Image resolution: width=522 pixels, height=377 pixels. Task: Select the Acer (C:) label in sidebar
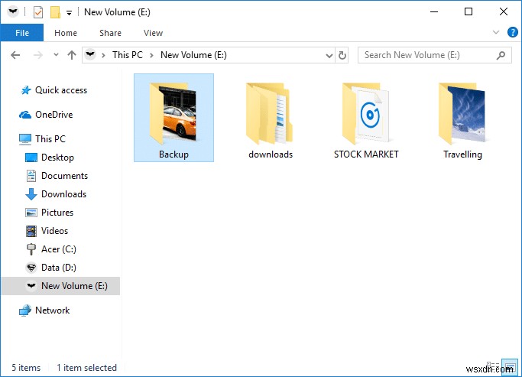(x=59, y=249)
